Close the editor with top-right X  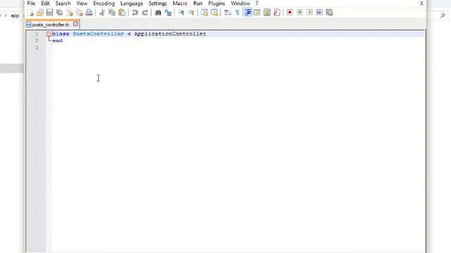(x=421, y=4)
